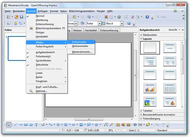
Task: Open Masterelemente... dialog
Action: (x=81, y=52)
